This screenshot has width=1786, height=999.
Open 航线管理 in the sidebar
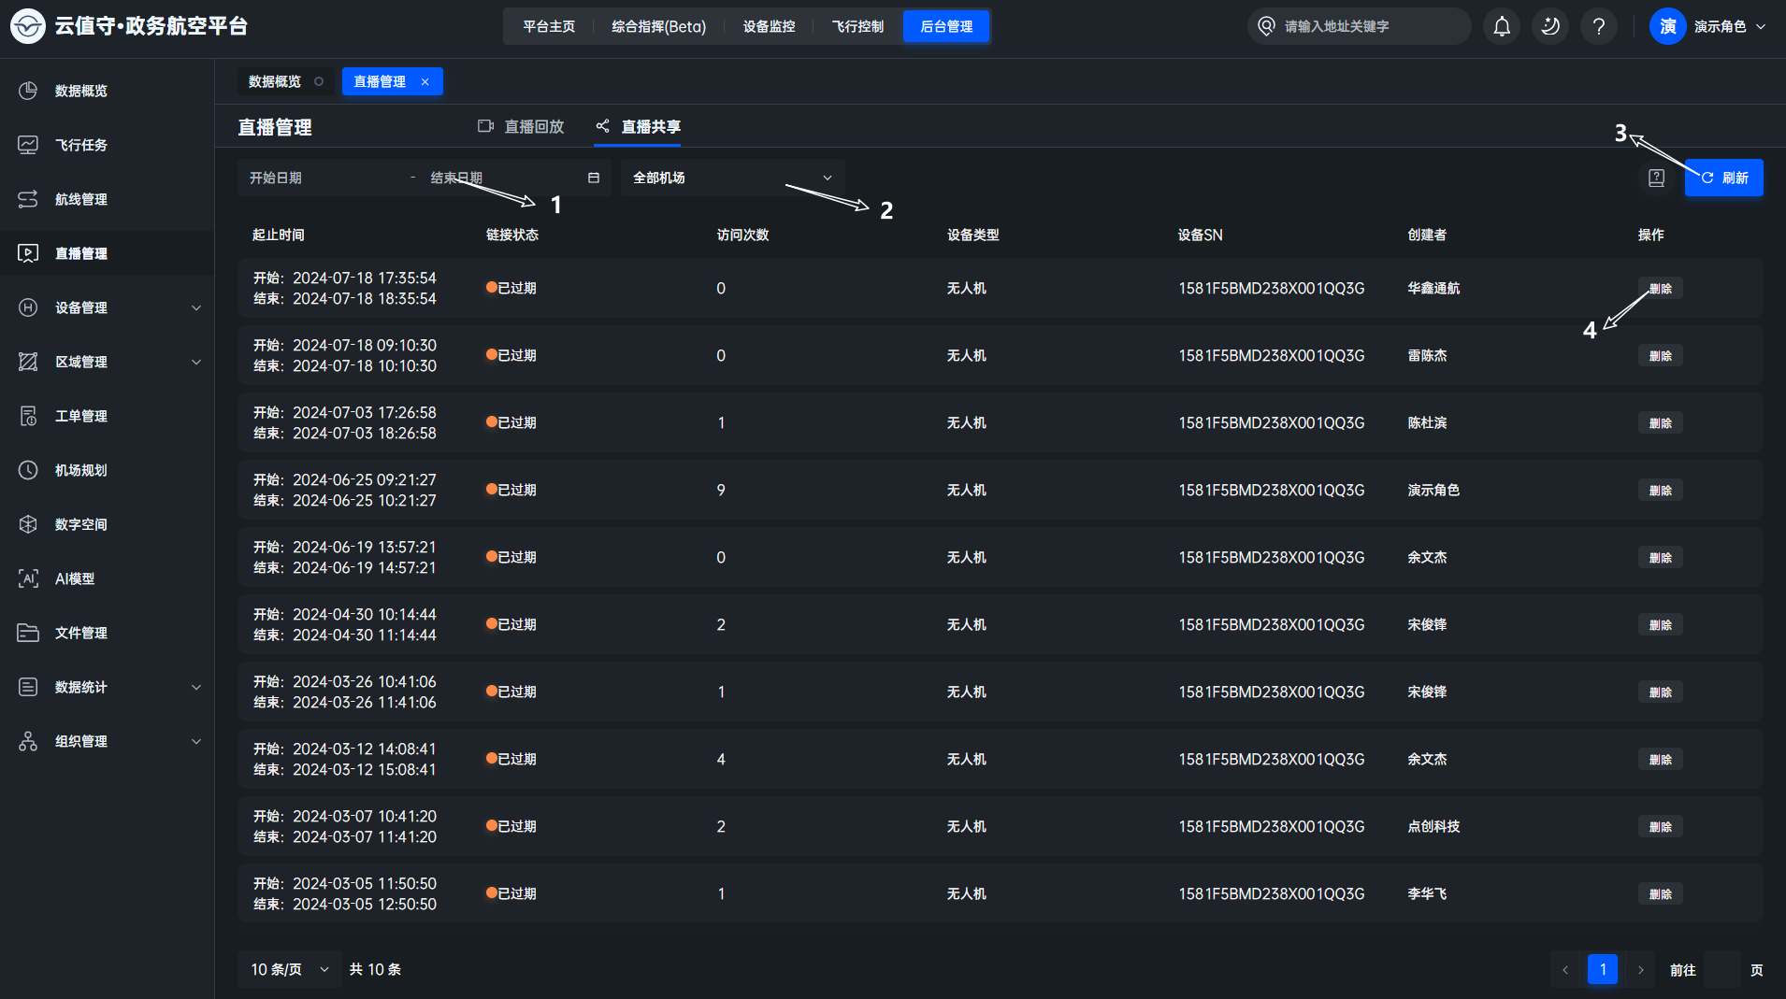(x=81, y=199)
